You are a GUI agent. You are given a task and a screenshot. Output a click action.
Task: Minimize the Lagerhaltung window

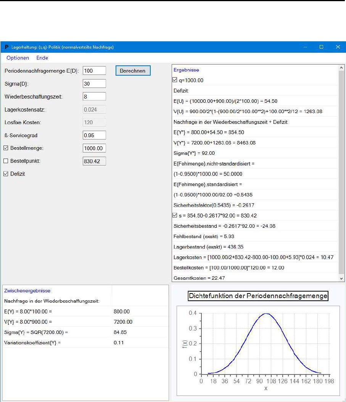coord(305,47)
